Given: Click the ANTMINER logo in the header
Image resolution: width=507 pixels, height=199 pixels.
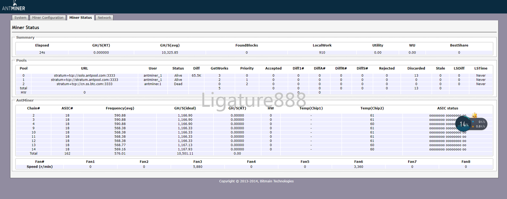Looking at the screenshot, I should tap(13, 6).
